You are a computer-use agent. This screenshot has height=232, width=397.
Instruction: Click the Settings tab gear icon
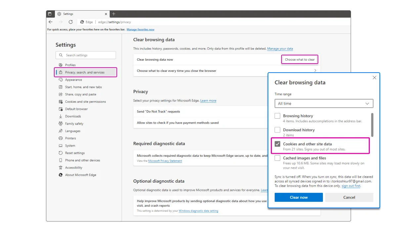59,14
